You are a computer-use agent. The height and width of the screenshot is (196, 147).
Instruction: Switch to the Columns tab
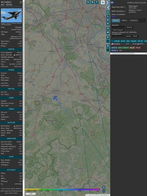click(134, 21)
